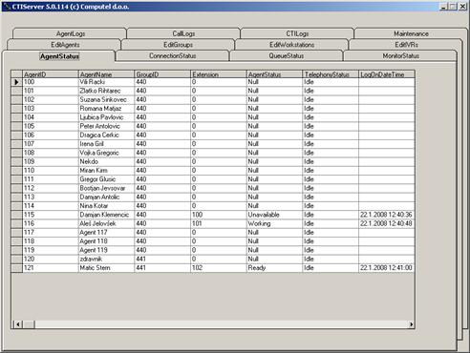The image size is (470, 353).
Task: Open the AgentLogs tab
Action: 70,33
